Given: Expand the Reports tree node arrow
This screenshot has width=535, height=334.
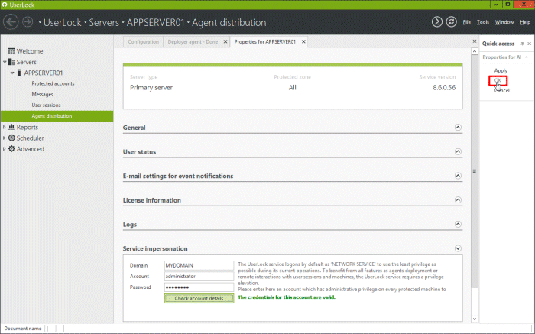Looking at the screenshot, I should [5, 127].
